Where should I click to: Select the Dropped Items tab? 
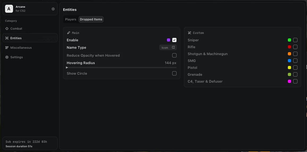[x=91, y=19]
